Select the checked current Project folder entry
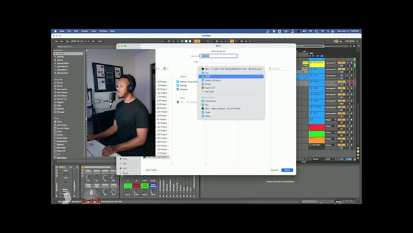 click(231, 69)
